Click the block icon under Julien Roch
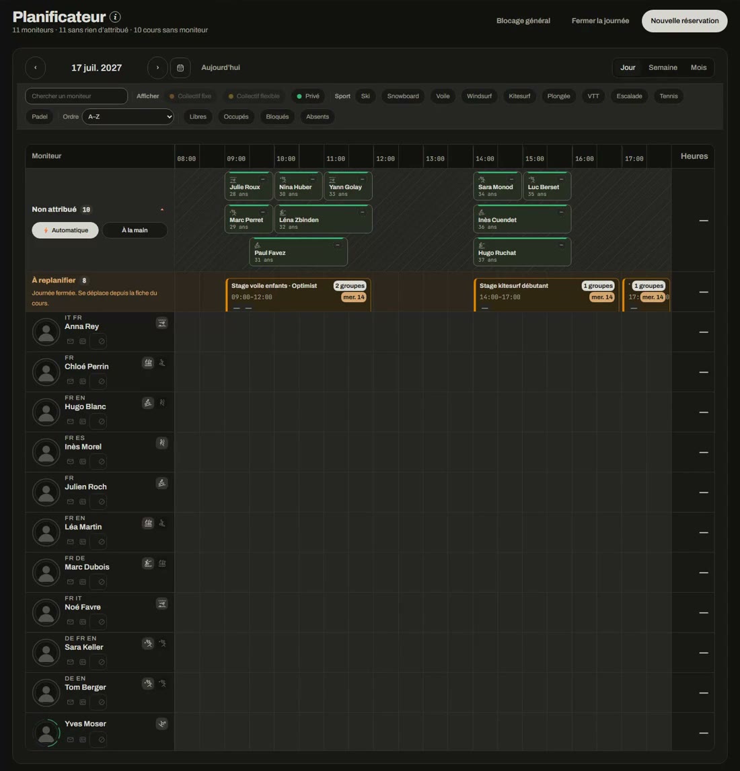 [x=102, y=501]
